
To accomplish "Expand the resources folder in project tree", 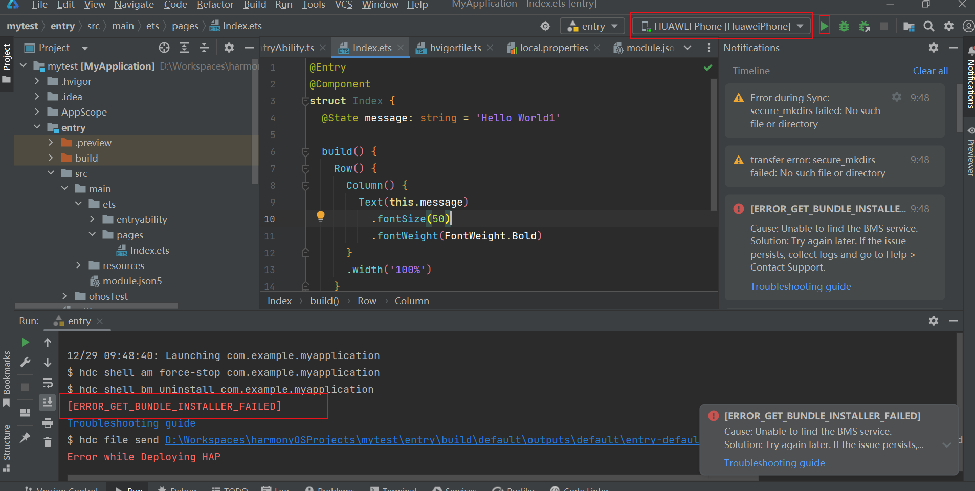I will (x=78, y=265).
